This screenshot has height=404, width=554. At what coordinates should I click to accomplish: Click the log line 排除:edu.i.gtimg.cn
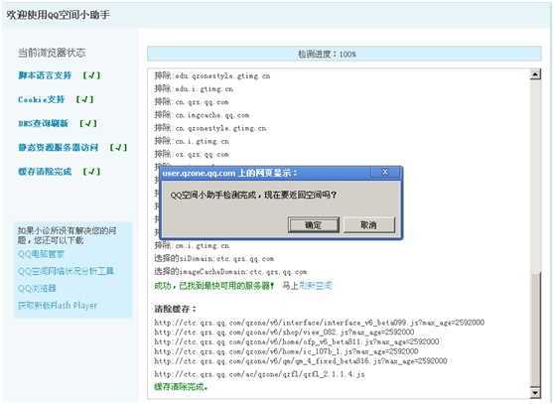pos(194,88)
